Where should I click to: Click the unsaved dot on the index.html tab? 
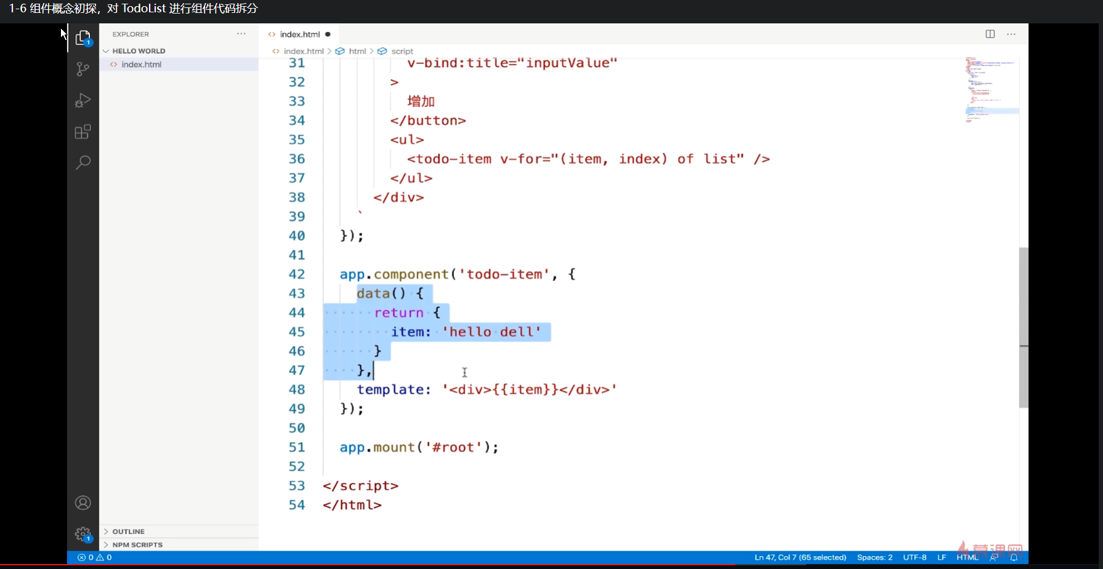(328, 34)
